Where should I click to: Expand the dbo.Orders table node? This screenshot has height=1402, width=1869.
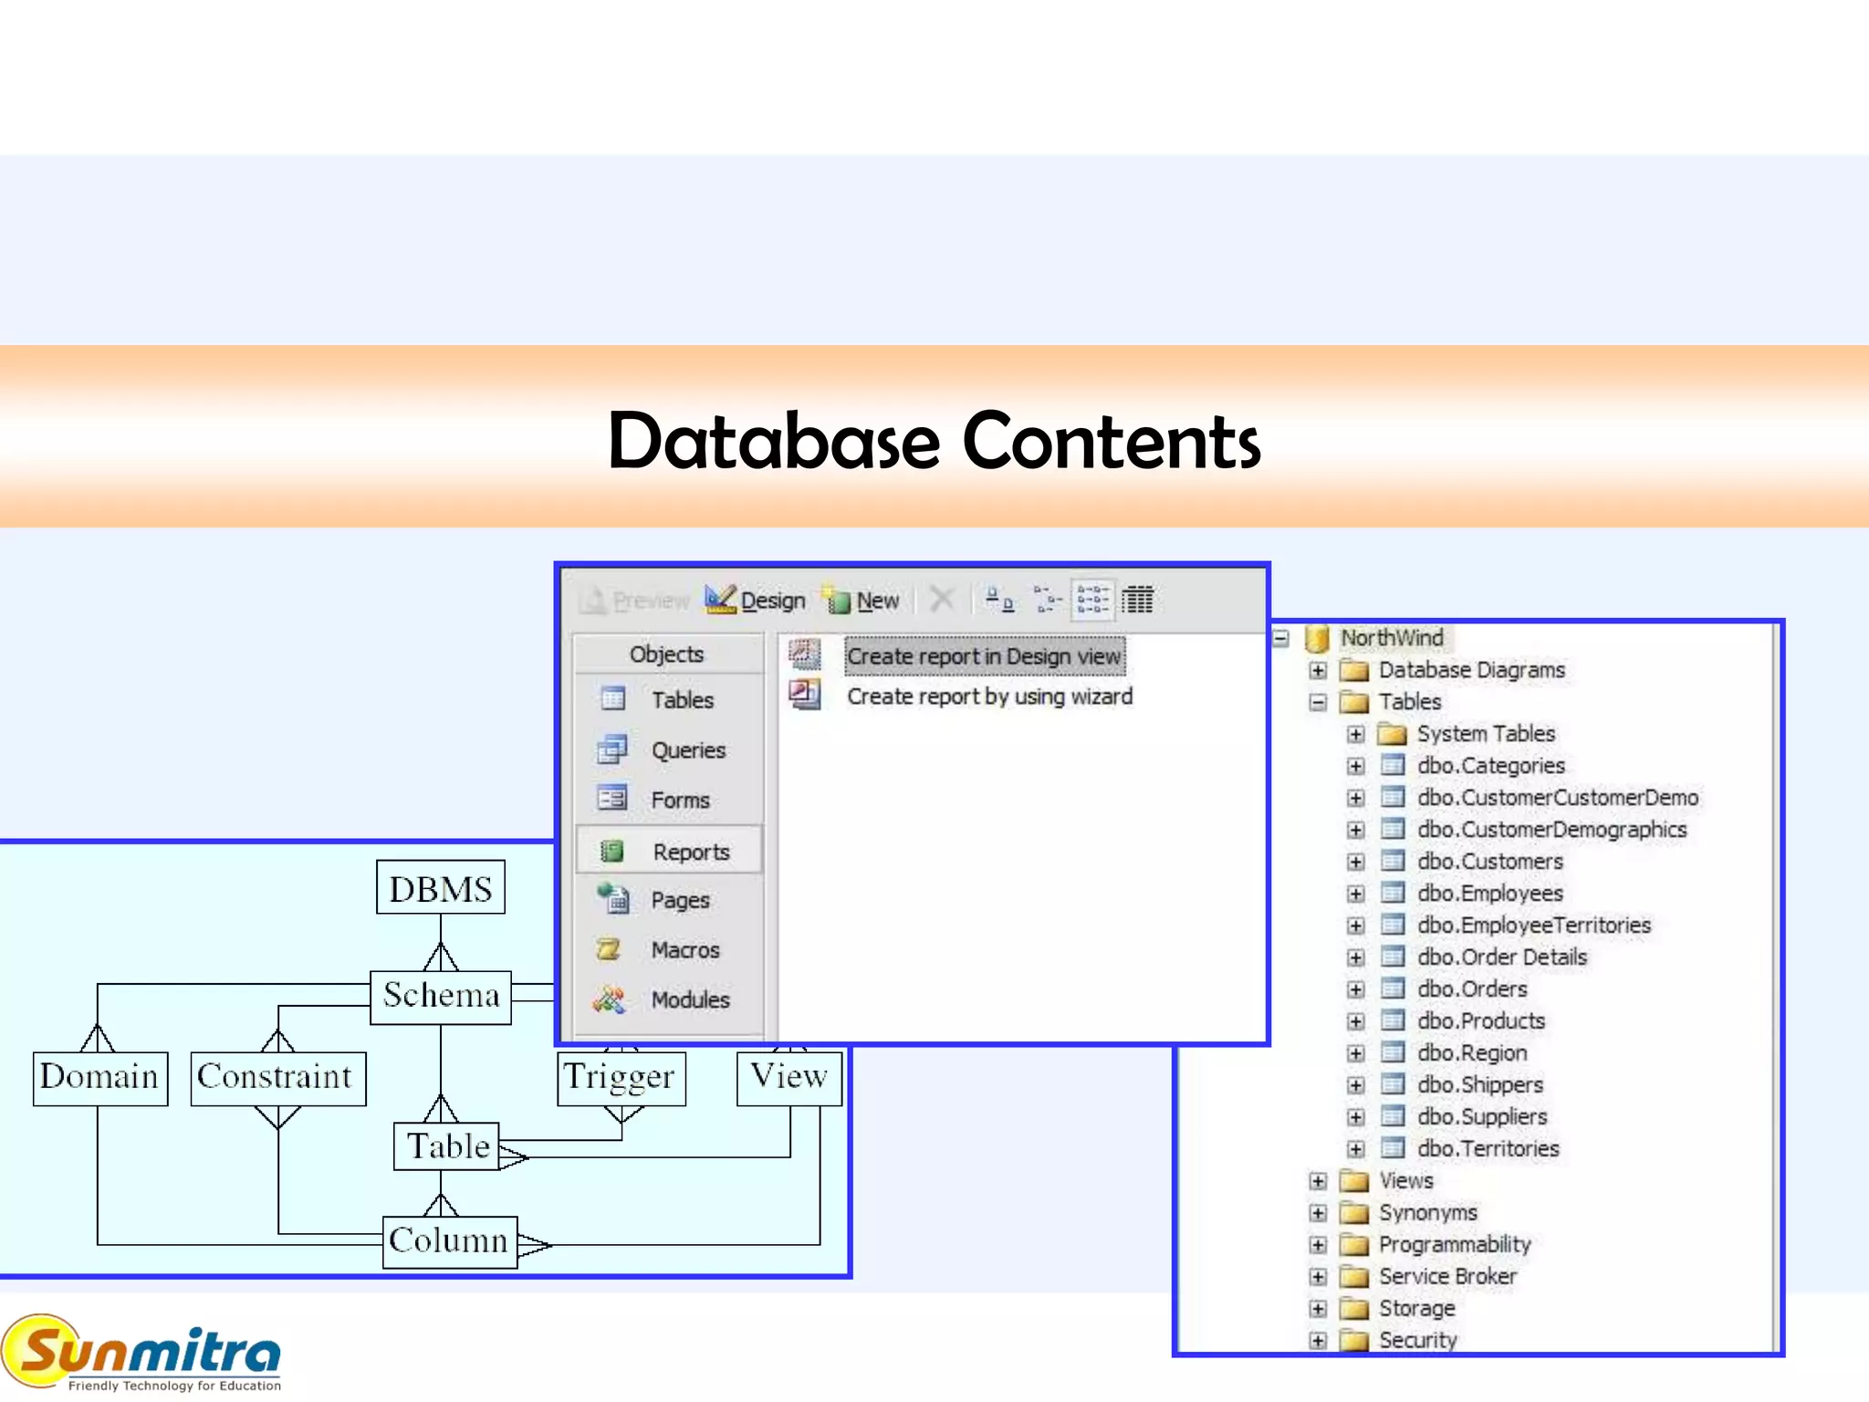1356,989
